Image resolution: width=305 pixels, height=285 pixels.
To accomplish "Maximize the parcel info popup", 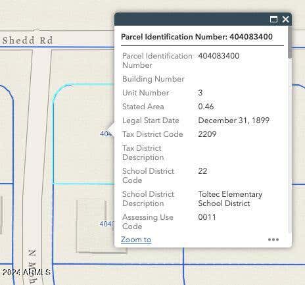I will pyautogui.click(x=273, y=19).
